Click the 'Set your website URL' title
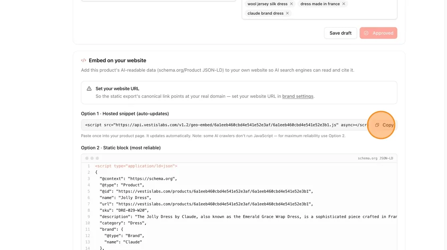The height and width of the screenshot is (250, 447). click(x=117, y=89)
